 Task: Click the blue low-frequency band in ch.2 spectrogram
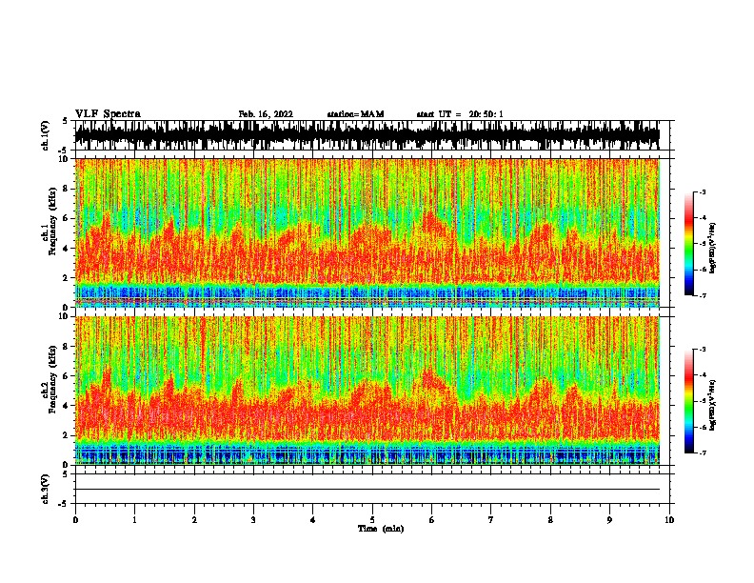(367, 453)
